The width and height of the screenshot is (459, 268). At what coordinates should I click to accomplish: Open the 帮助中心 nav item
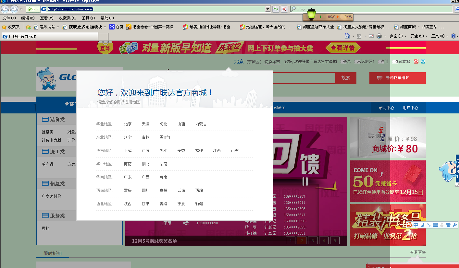point(386,108)
